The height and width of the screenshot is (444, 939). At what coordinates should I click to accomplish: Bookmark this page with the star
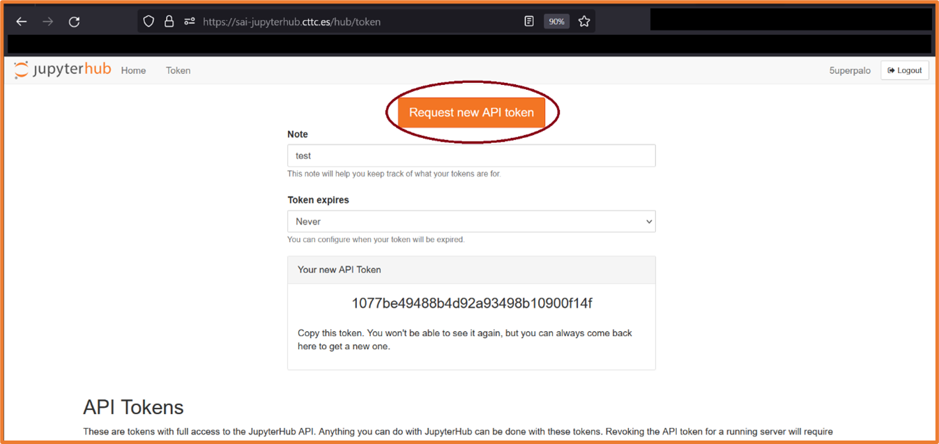click(584, 22)
